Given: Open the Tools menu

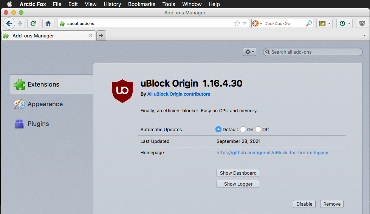Looking at the screenshot, I should [x=169, y=4].
